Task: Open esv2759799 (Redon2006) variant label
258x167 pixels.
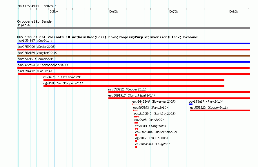Action: tap(37, 47)
